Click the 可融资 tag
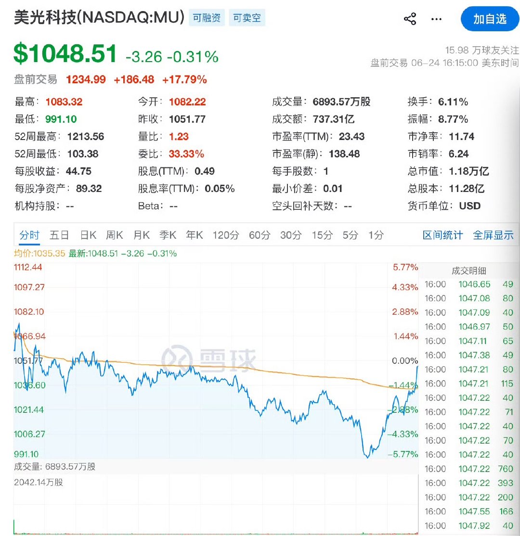Screen dimensions: 520x536 (207, 18)
